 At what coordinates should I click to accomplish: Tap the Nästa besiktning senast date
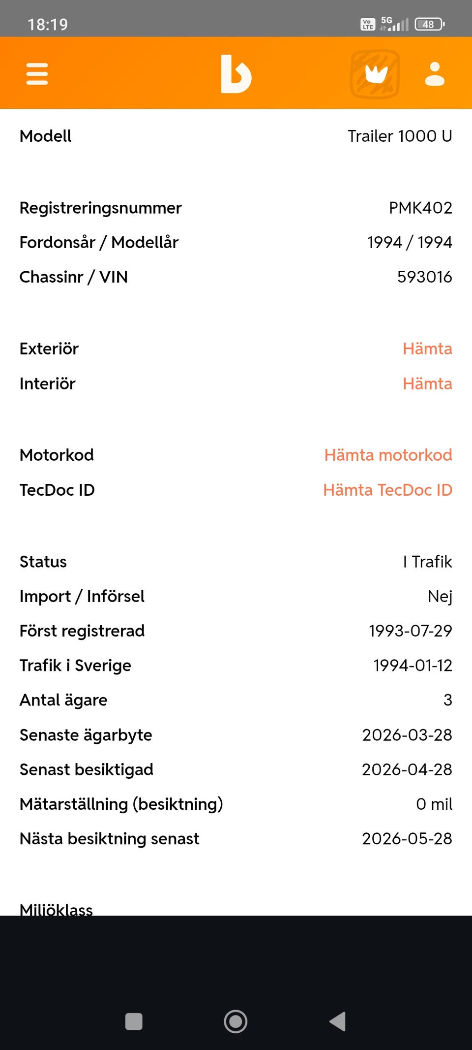click(x=407, y=838)
